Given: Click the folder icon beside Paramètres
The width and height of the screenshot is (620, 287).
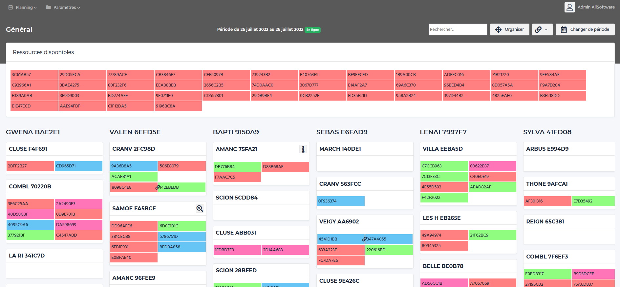Looking at the screenshot, I should pos(48,7).
